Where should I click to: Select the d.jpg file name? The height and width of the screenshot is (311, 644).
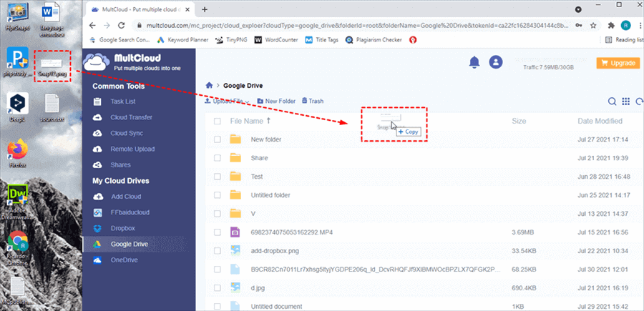click(258, 288)
